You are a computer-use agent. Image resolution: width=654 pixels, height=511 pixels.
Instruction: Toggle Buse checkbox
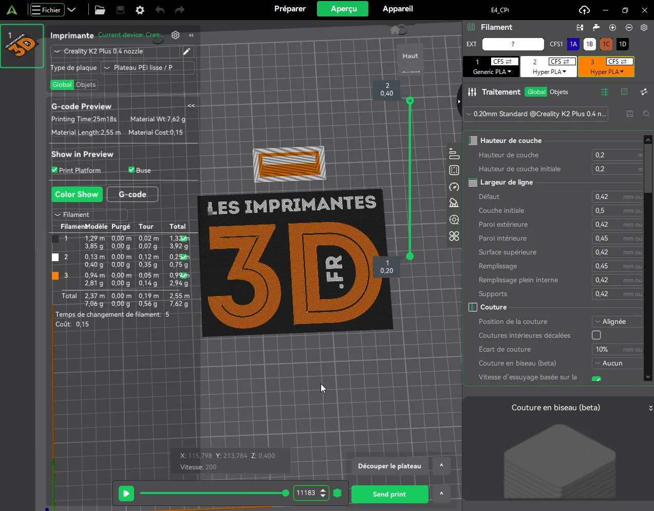click(132, 170)
